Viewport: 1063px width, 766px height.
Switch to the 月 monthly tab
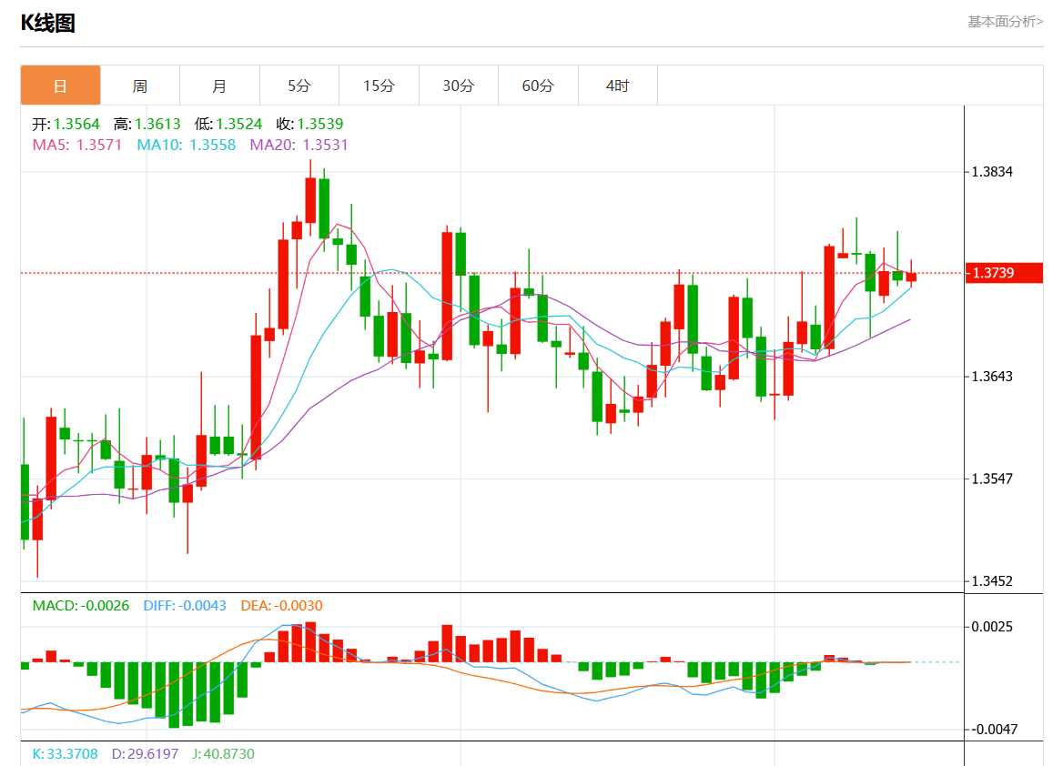219,86
